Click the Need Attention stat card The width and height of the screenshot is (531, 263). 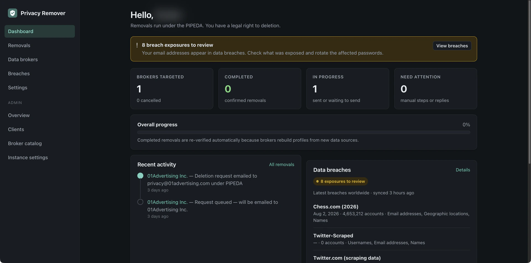click(436, 88)
